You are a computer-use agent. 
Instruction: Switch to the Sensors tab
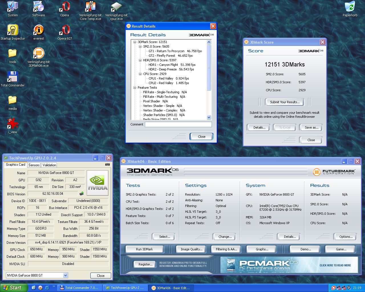pyautogui.click(x=34, y=165)
